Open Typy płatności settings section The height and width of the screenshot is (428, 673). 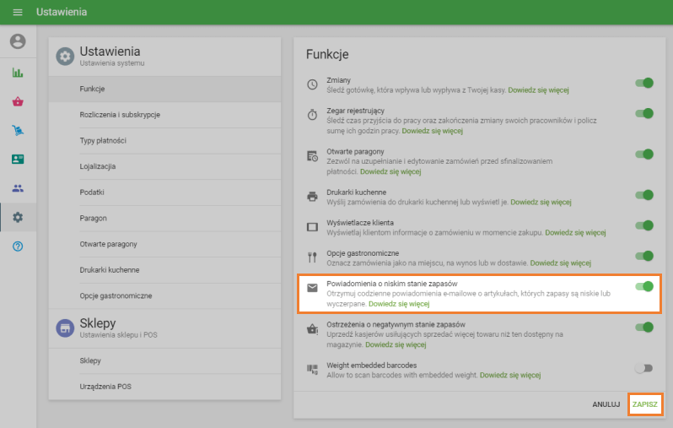[x=103, y=140]
